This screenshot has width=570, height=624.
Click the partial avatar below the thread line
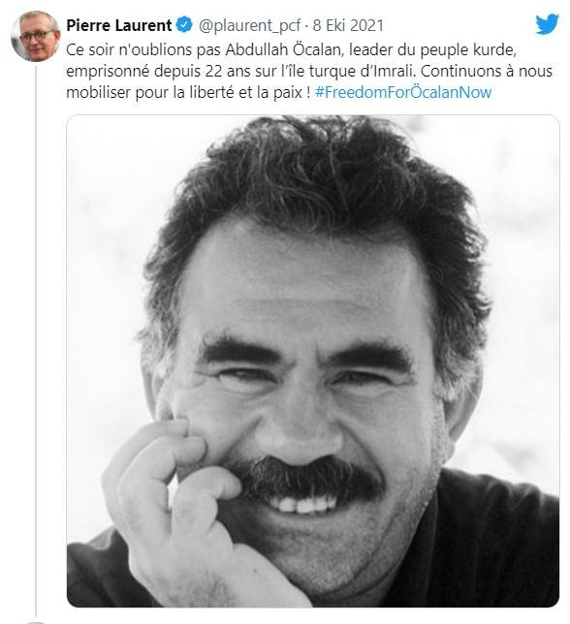pyautogui.click(x=36, y=622)
